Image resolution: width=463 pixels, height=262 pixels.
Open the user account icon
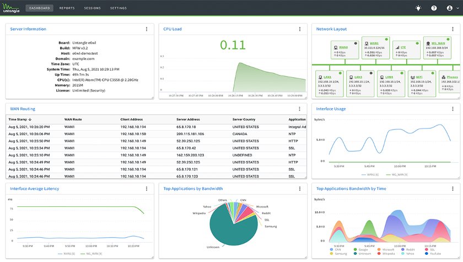[449, 8]
